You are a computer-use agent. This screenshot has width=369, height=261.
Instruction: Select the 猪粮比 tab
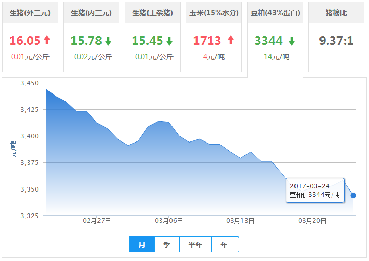click(x=336, y=37)
